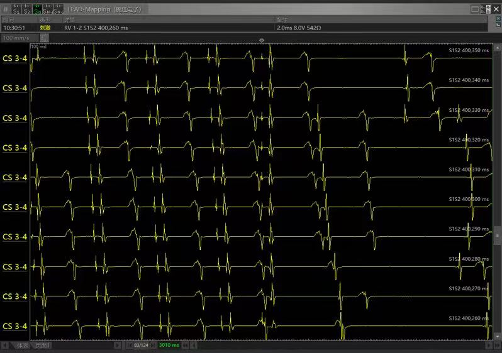Viewport: 502px width, 353px height.
Task: Click the next page arrow after 83/124
Action: [153, 345]
